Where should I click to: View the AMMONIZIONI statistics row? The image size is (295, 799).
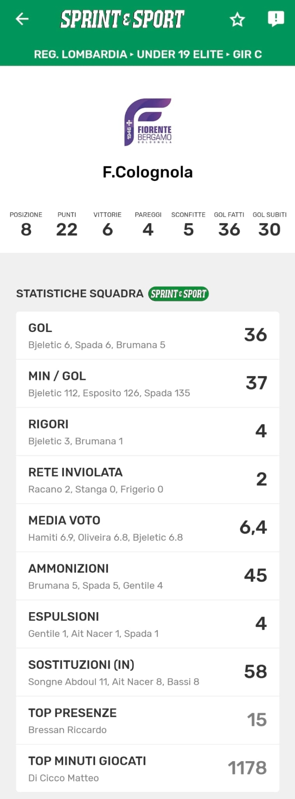(x=147, y=576)
